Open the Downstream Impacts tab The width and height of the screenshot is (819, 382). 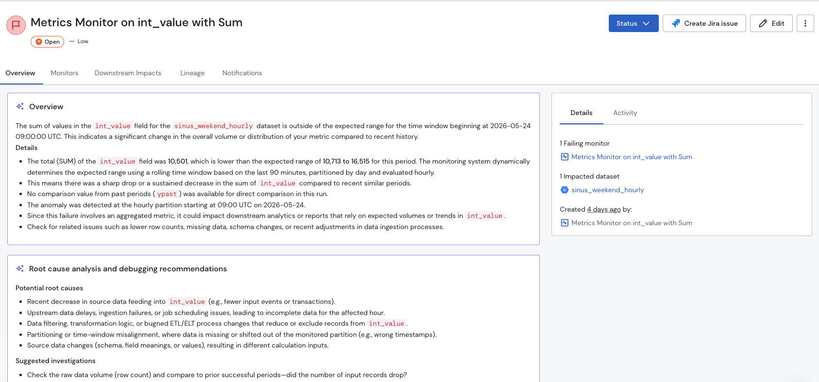pos(128,73)
